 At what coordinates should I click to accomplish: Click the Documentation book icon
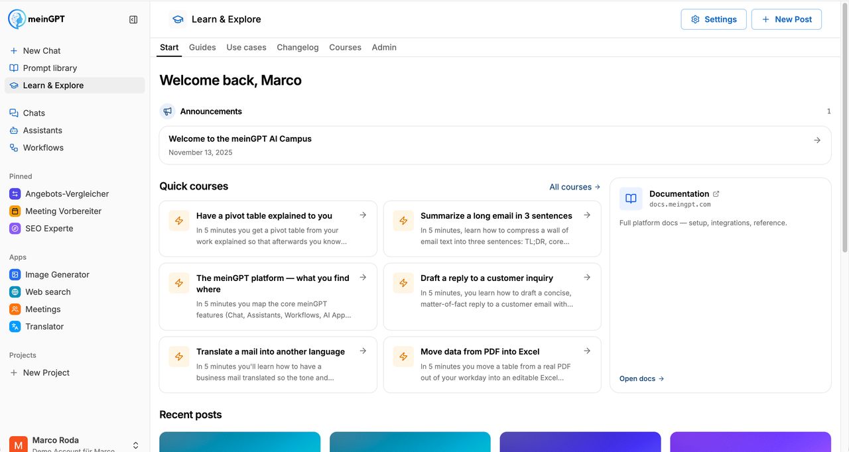pos(631,198)
